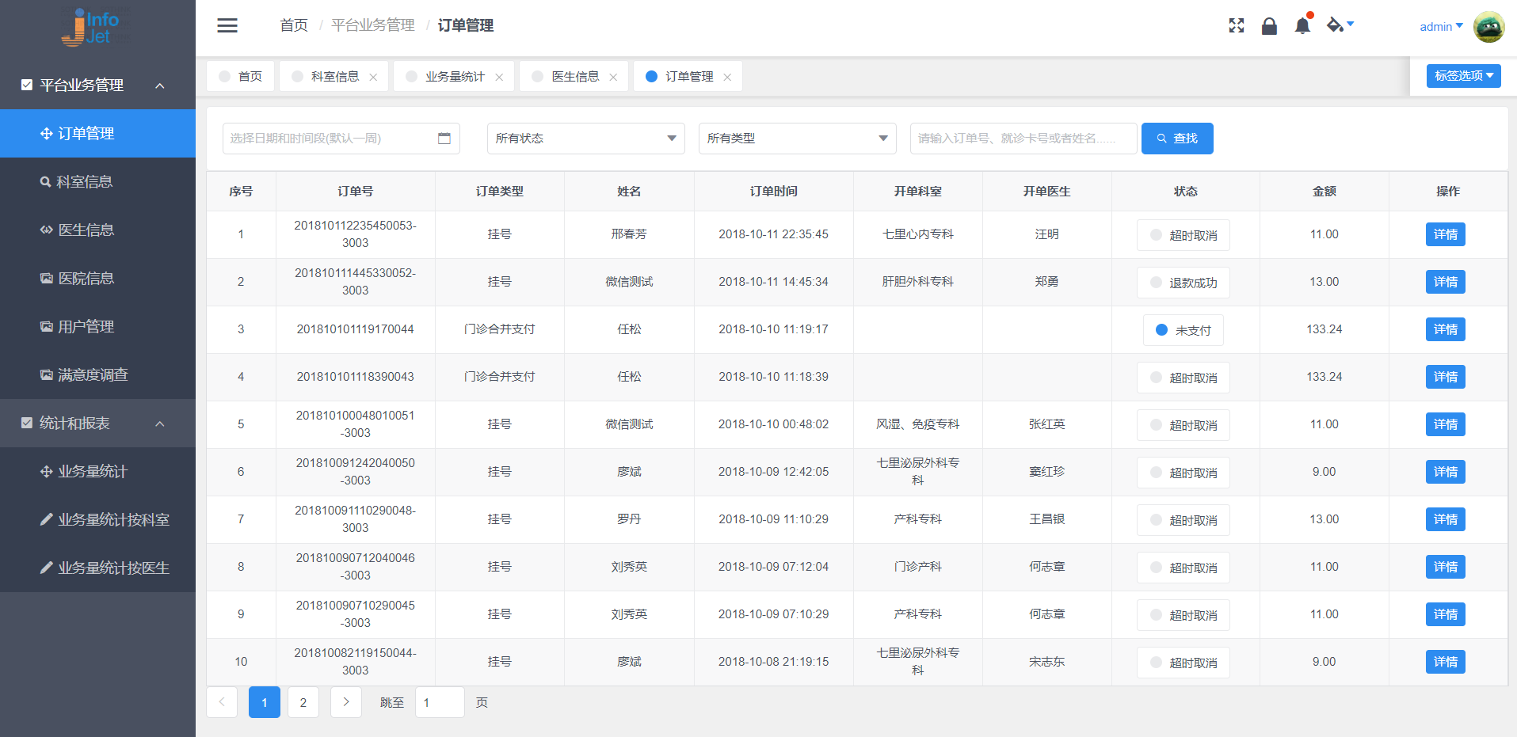Click the order number search input field
The image size is (1517, 737).
tap(1023, 139)
